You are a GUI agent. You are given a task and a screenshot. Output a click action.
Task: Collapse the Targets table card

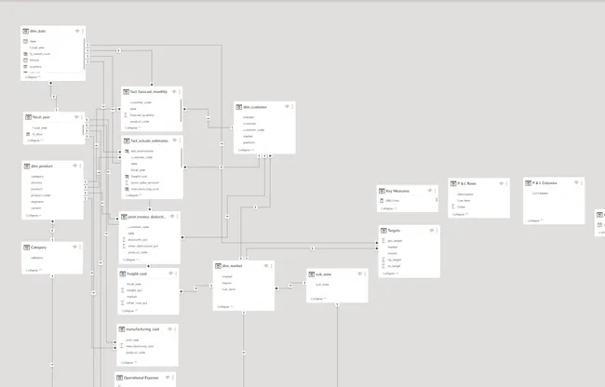click(x=391, y=274)
